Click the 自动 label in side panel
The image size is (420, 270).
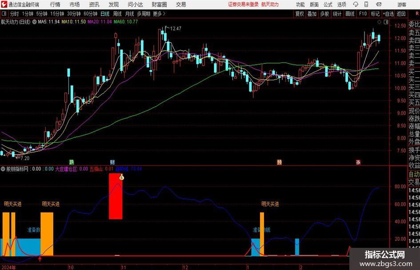pos(414,174)
